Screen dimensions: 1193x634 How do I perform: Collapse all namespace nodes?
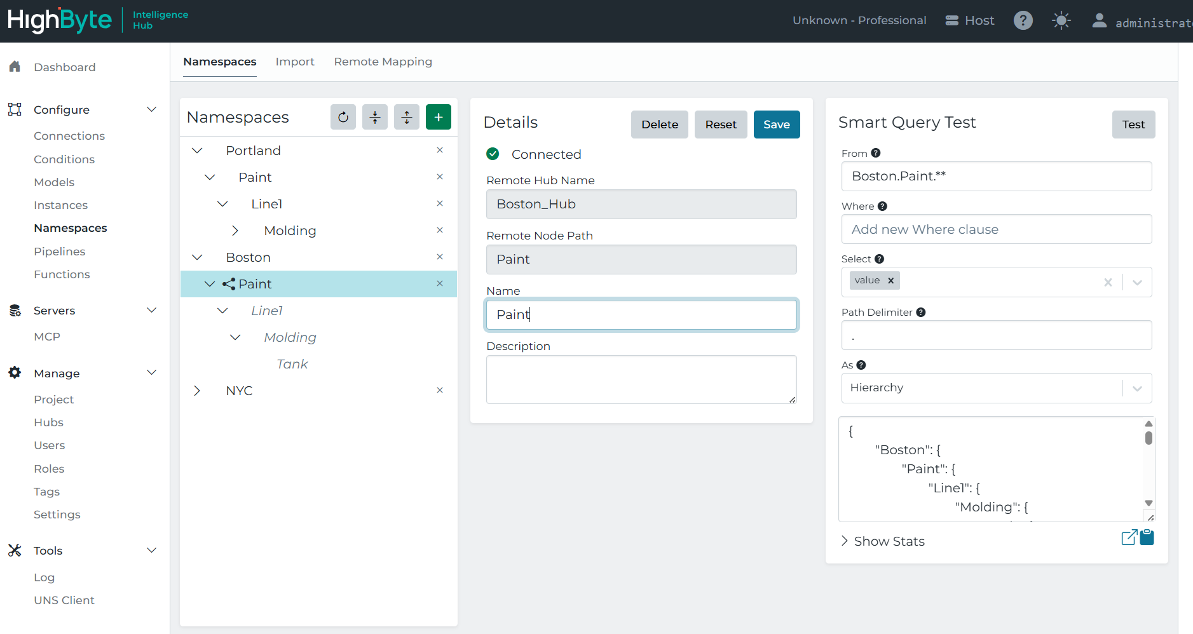[375, 117]
